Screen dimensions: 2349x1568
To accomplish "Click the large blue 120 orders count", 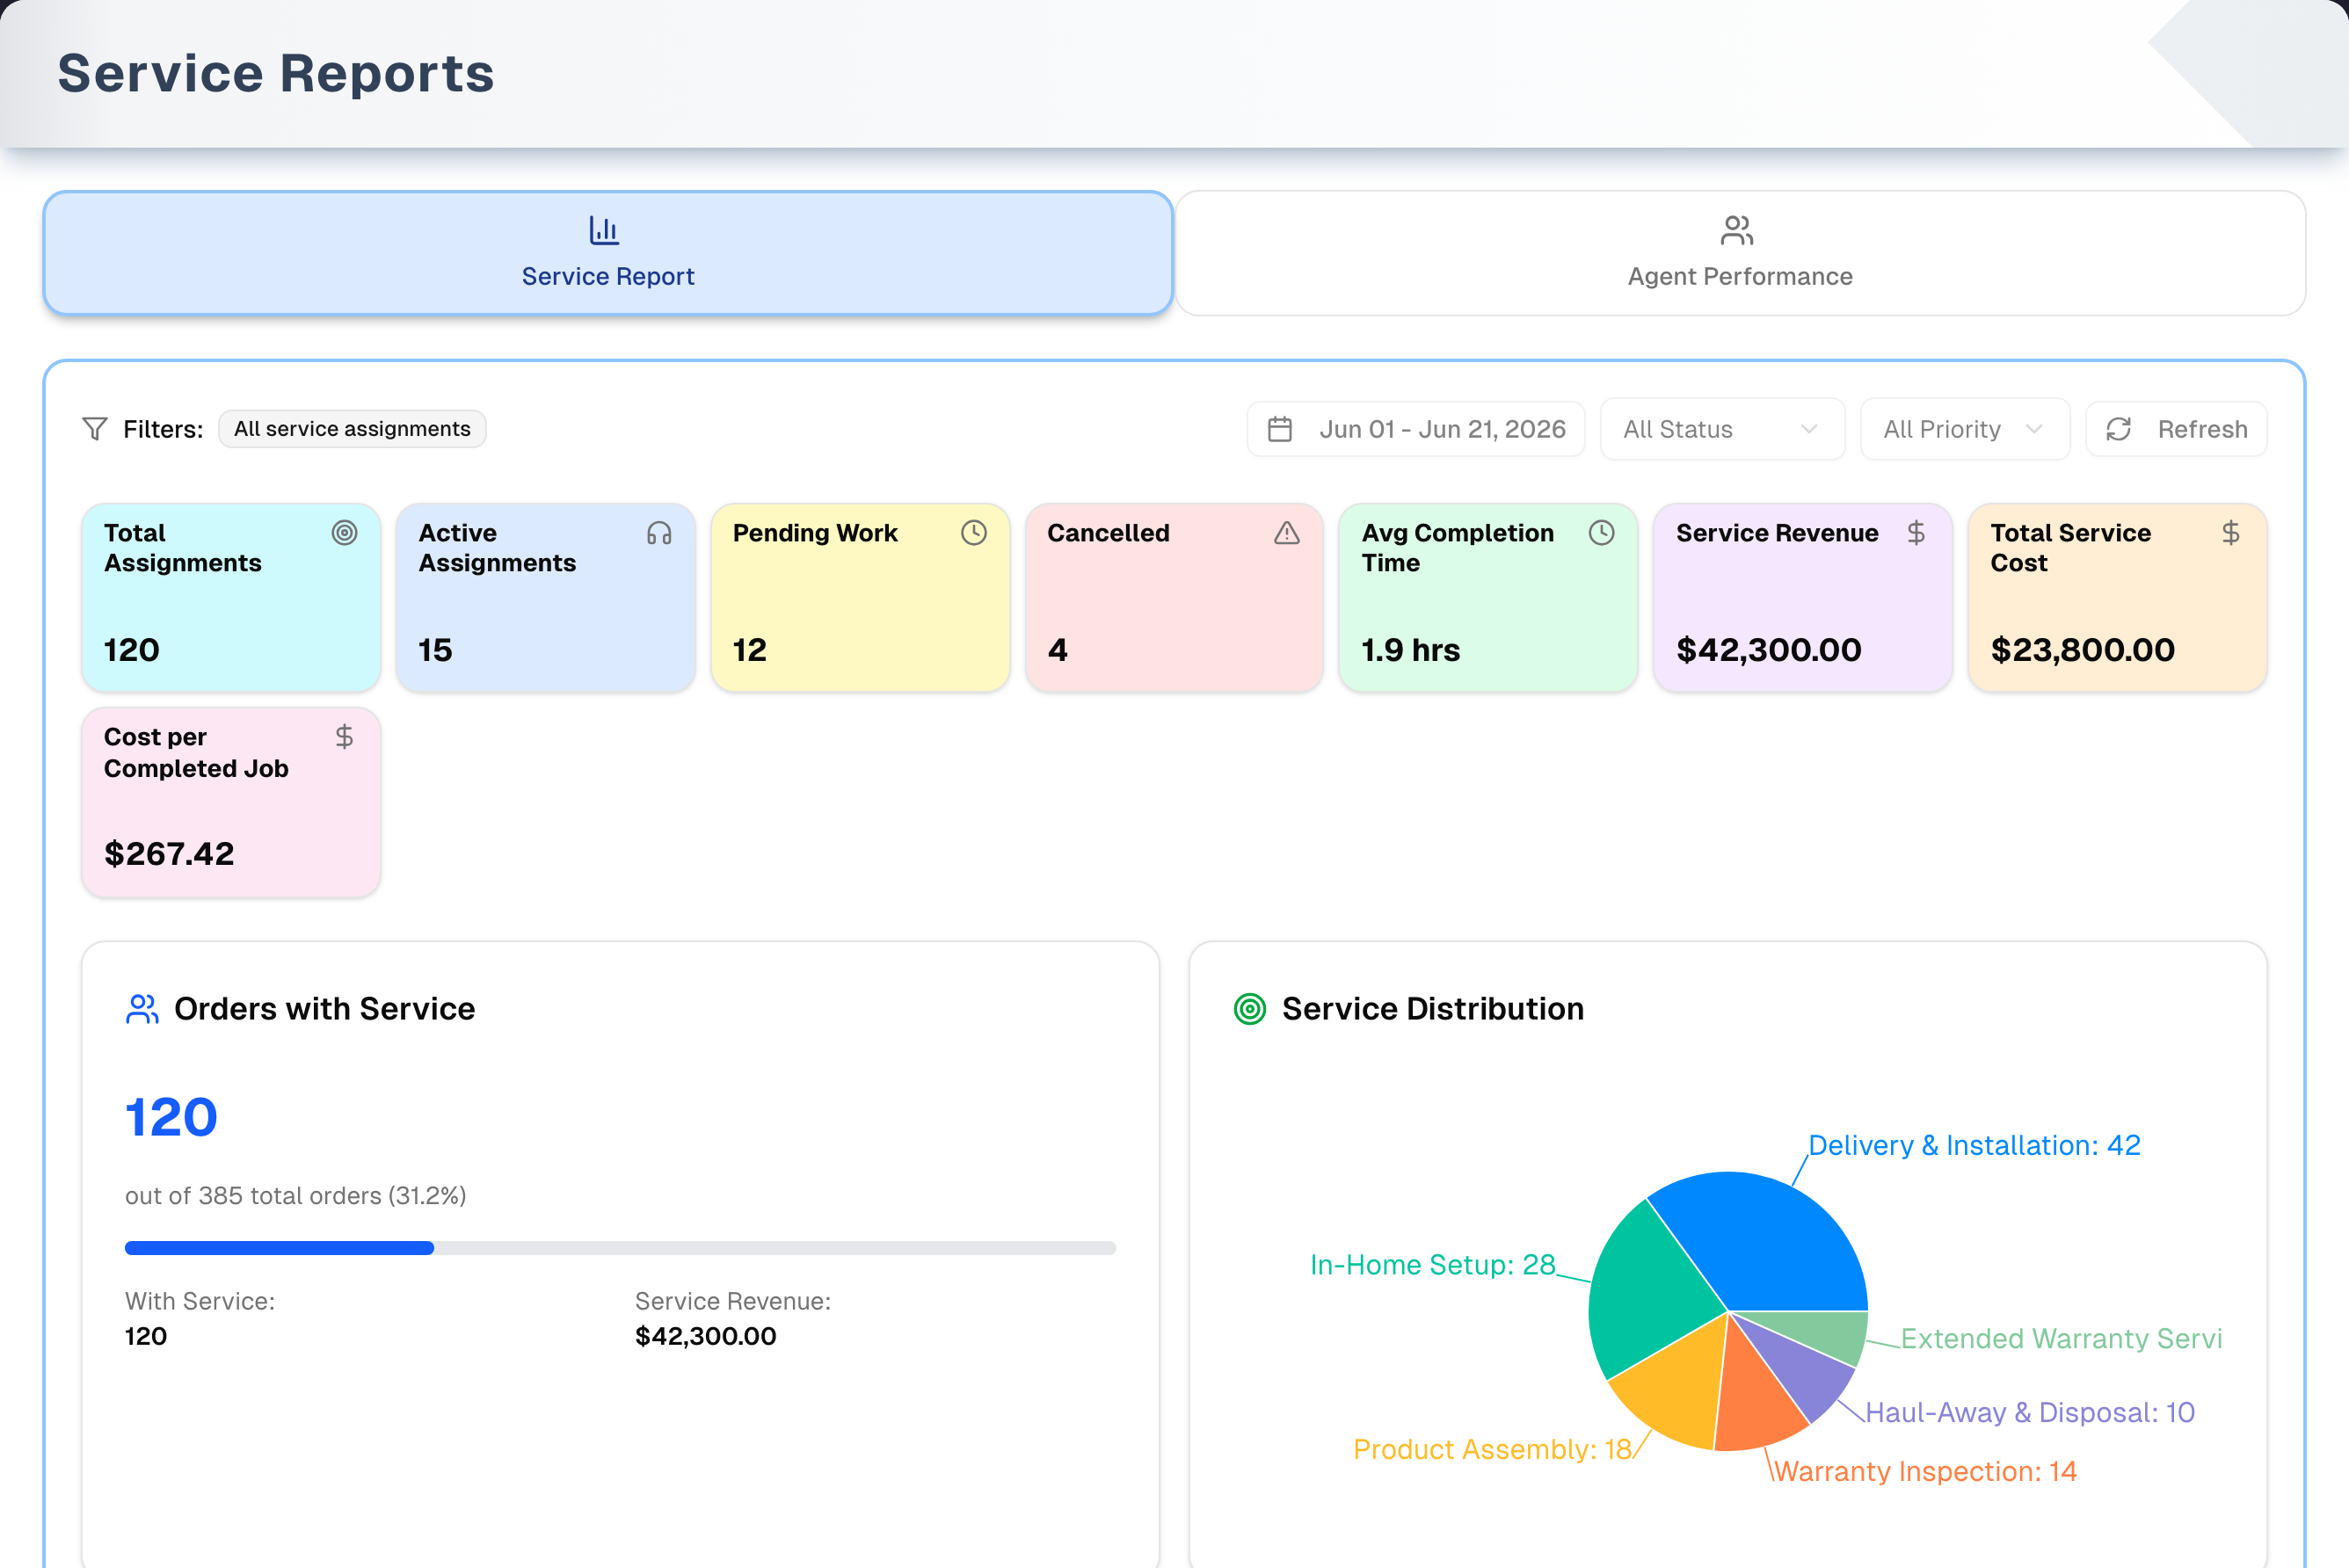I will pos(171,1117).
